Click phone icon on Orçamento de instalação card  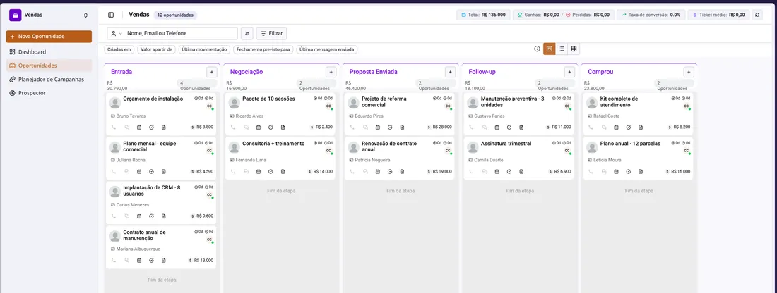[114, 127]
